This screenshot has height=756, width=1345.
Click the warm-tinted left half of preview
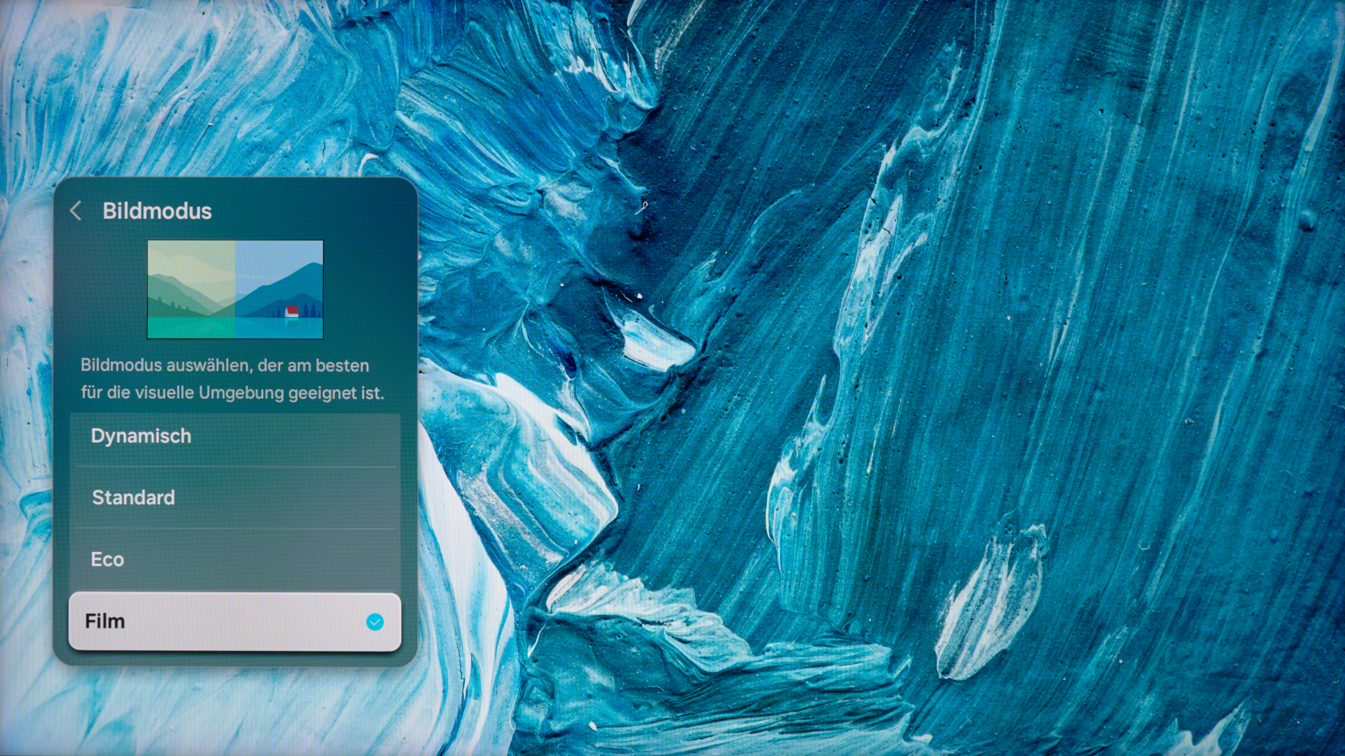191,289
